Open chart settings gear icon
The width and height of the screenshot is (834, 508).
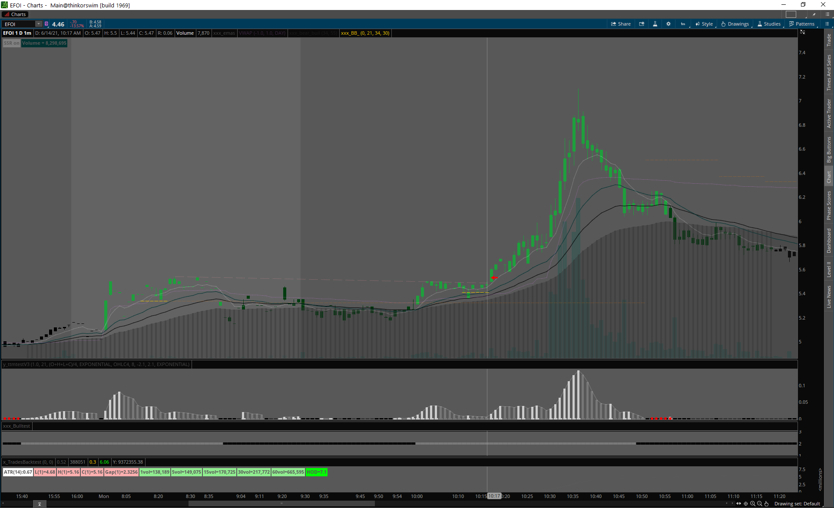coord(669,24)
